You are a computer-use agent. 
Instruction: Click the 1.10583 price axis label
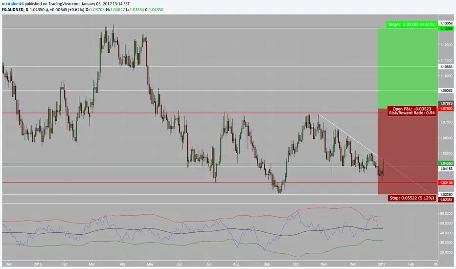[446, 67]
